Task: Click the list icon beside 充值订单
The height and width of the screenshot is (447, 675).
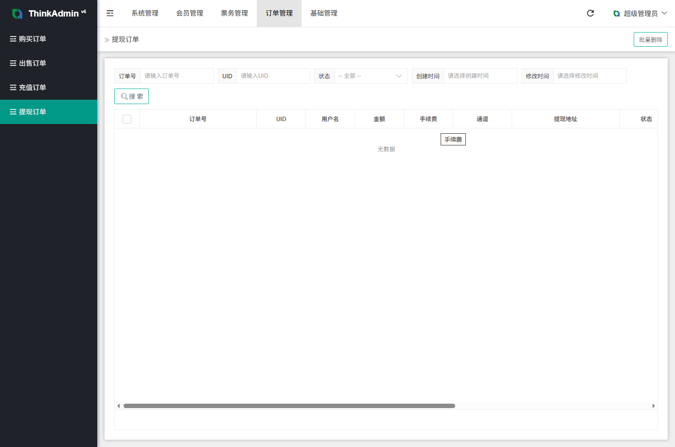Action: pyautogui.click(x=13, y=88)
